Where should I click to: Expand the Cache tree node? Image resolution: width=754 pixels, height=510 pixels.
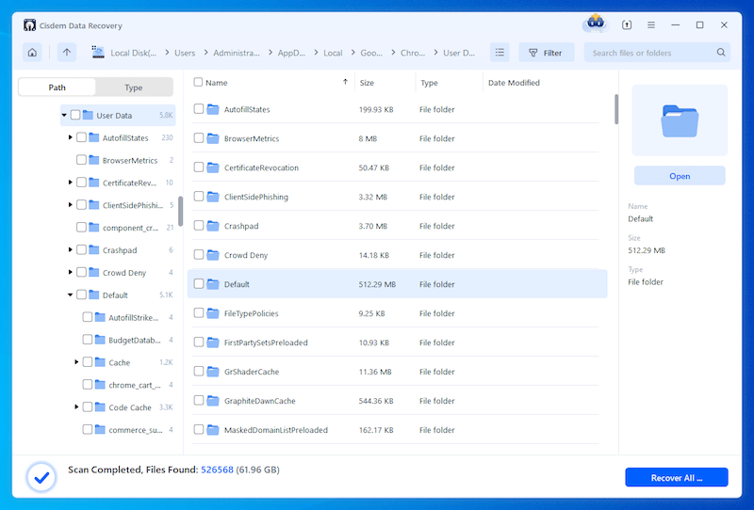pyautogui.click(x=76, y=362)
